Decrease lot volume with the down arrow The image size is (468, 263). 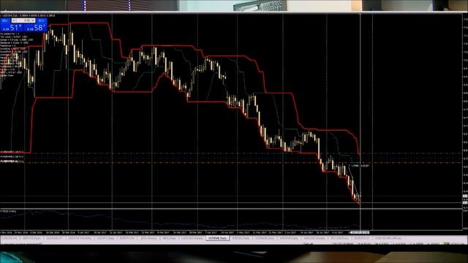coord(14,20)
